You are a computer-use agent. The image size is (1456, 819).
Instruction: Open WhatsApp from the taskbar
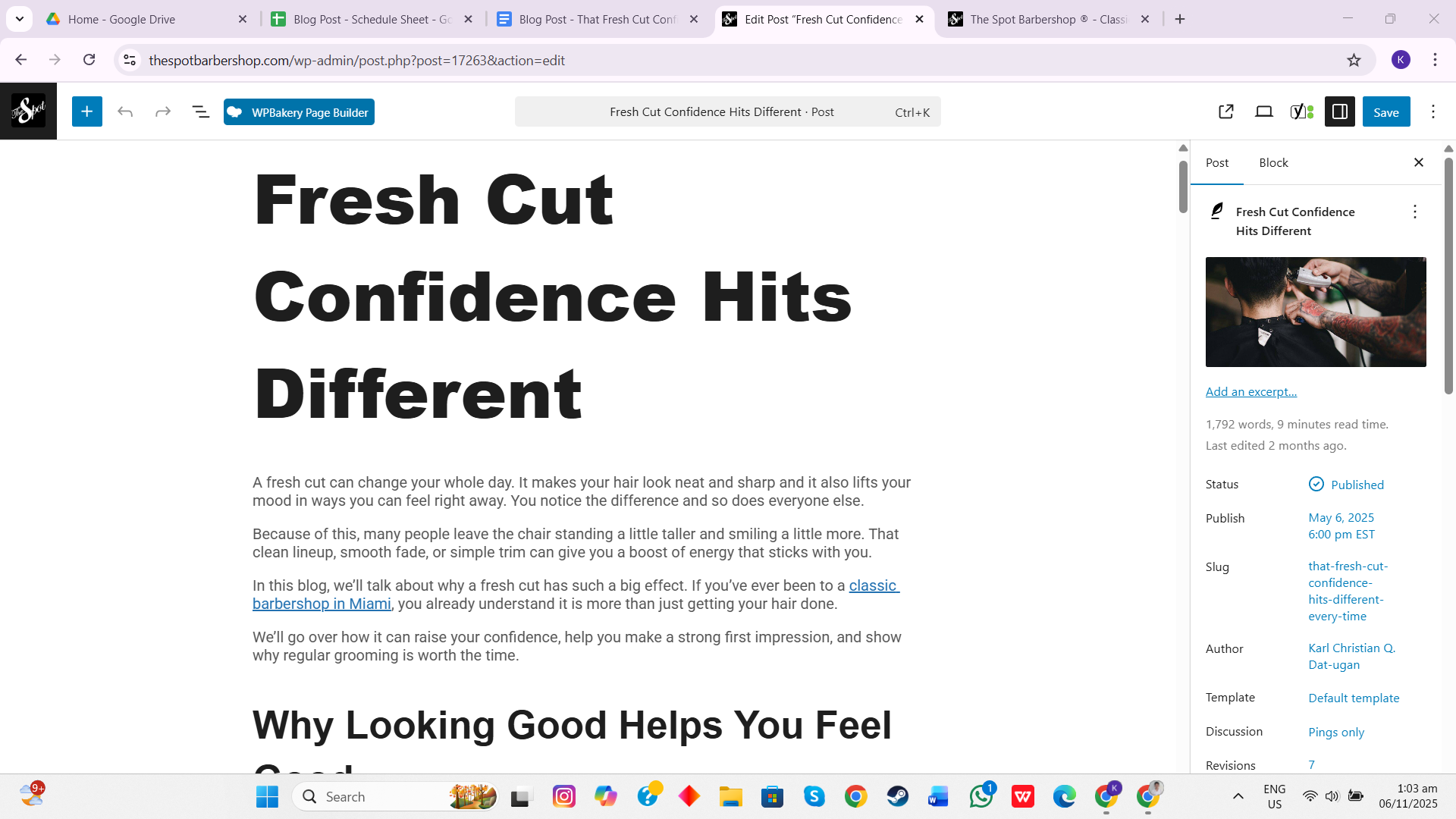981,797
